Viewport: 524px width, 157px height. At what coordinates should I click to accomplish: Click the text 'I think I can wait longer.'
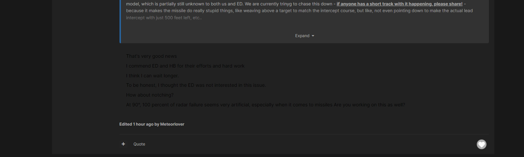[152, 76]
